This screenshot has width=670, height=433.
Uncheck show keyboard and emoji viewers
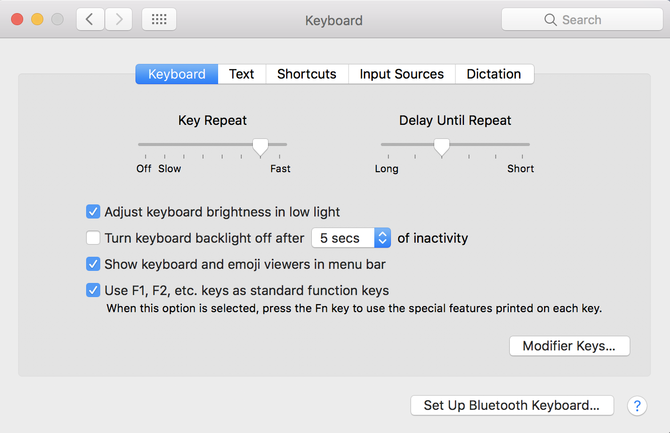click(x=93, y=264)
